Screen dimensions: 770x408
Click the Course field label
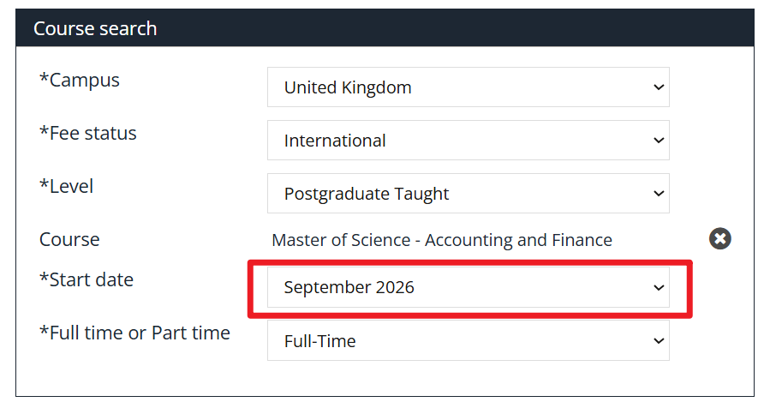69,239
